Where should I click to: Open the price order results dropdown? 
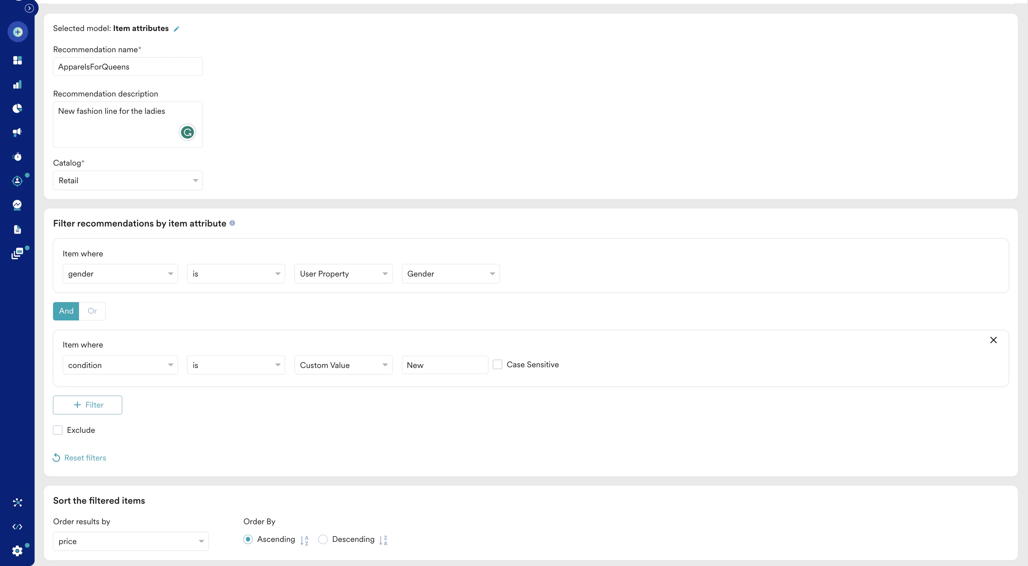[x=130, y=541]
